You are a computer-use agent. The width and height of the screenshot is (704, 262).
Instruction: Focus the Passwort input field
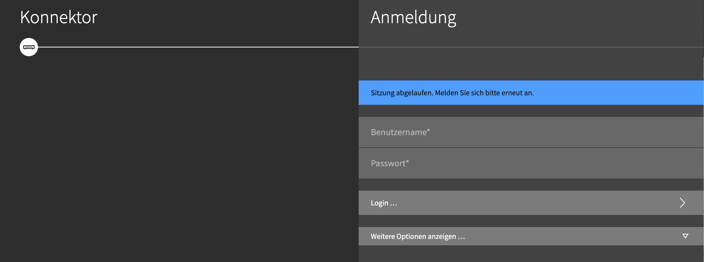[531, 163]
